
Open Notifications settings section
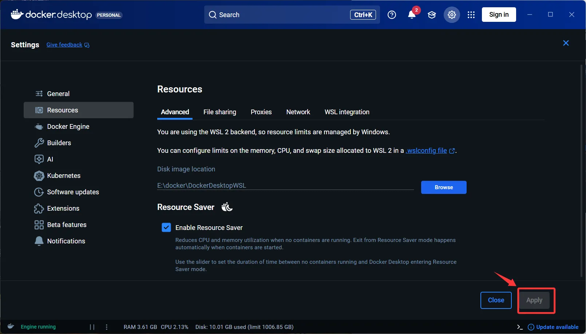pos(79,241)
